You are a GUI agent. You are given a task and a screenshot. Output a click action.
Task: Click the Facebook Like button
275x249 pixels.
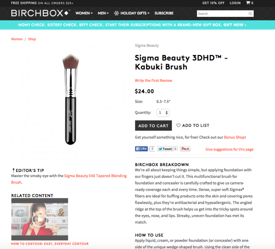point(142,149)
